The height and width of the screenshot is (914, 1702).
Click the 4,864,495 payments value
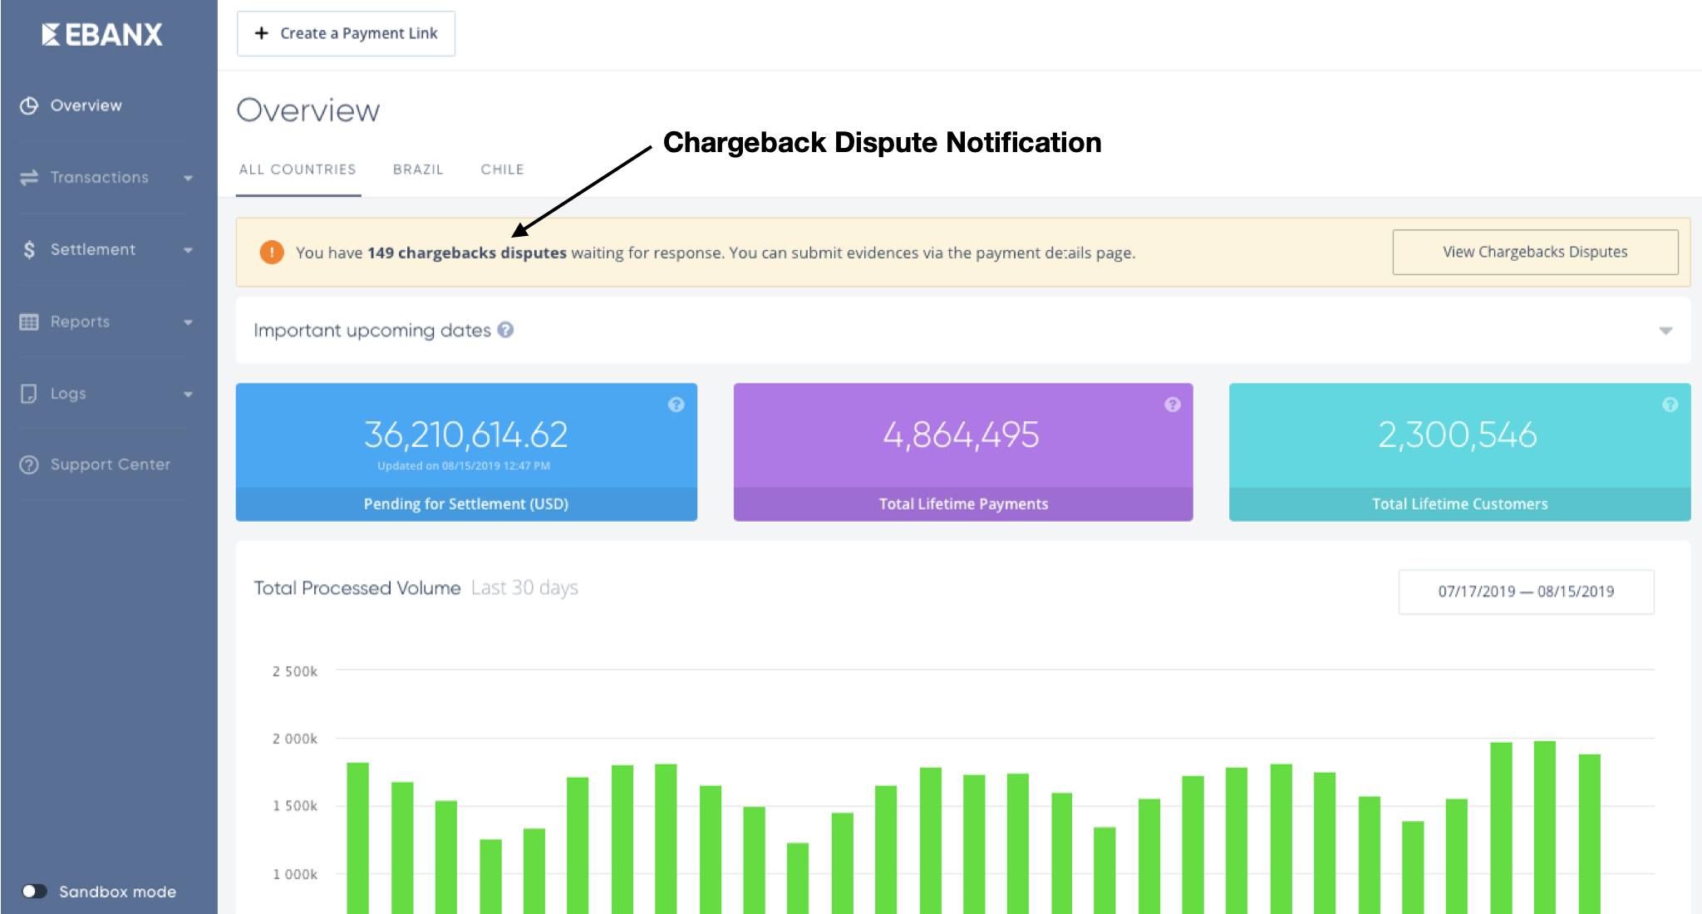click(x=962, y=435)
